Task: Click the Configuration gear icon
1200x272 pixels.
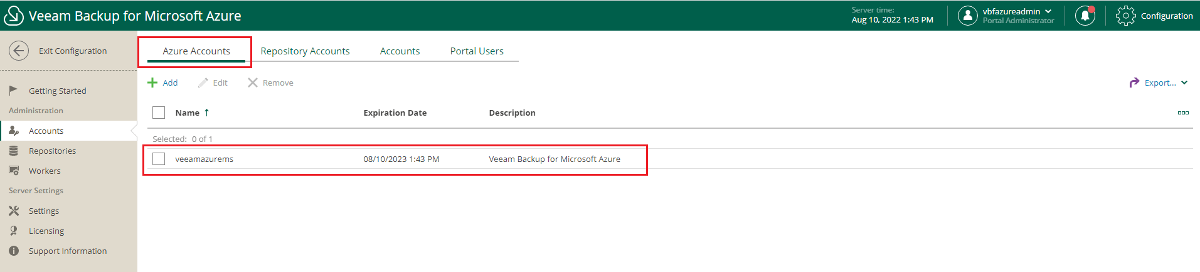Action: tap(1125, 16)
